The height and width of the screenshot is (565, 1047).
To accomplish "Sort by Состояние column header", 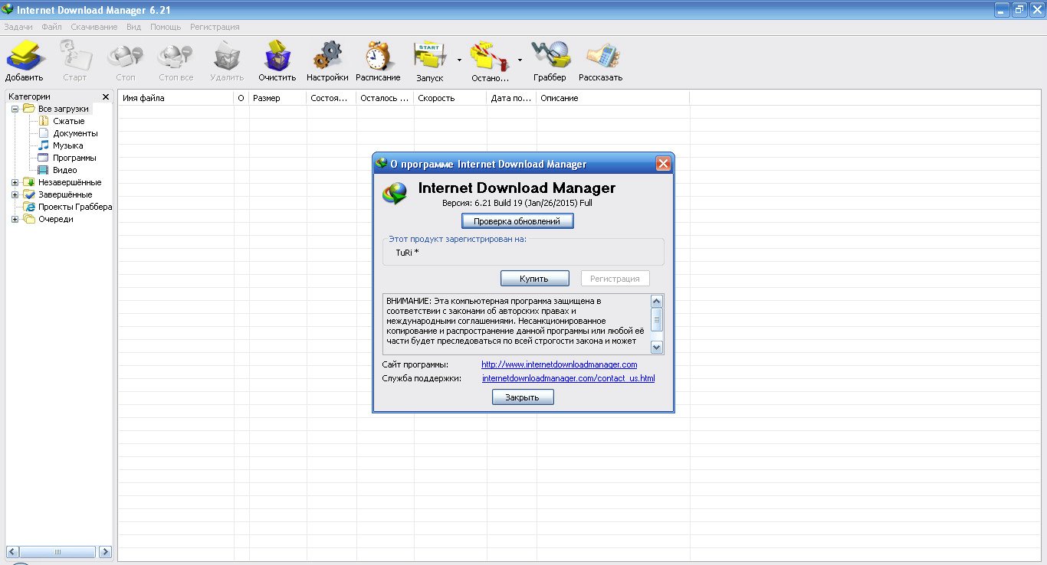I will coord(331,98).
